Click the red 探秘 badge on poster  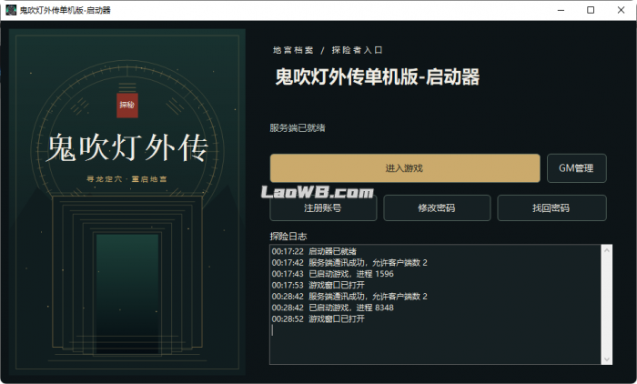click(x=127, y=106)
